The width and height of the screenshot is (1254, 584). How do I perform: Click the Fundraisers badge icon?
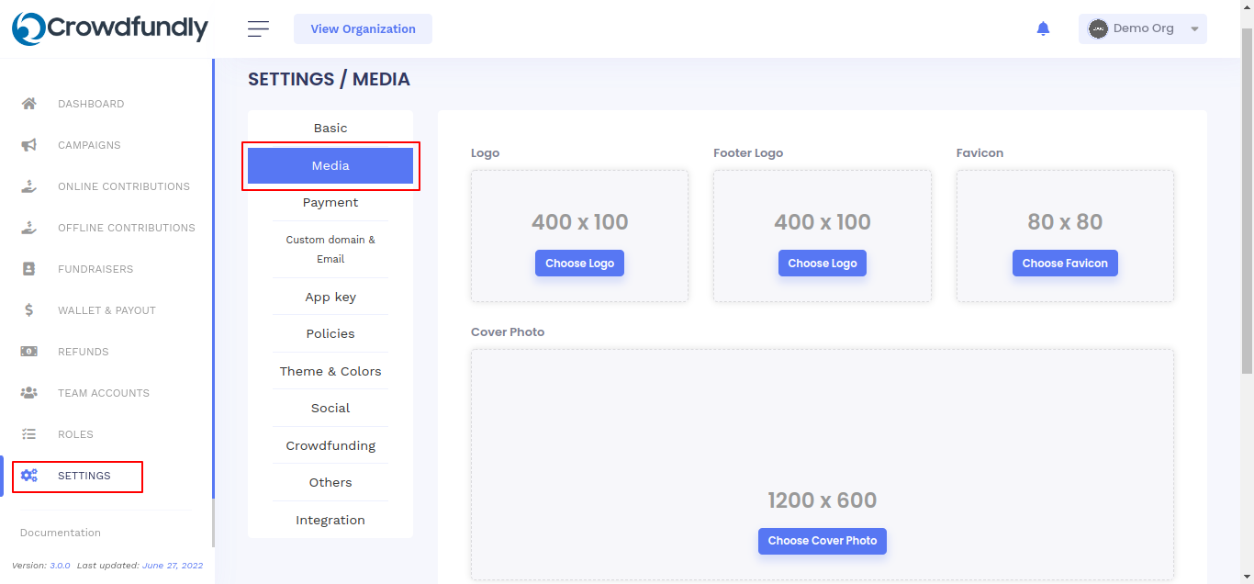(29, 269)
